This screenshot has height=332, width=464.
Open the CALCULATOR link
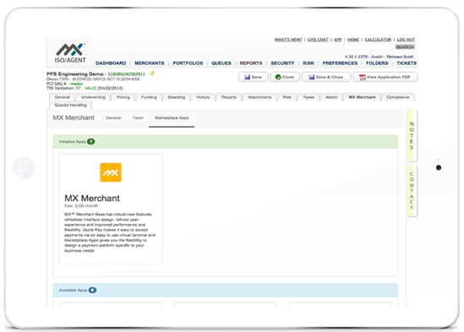[x=378, y=40]
